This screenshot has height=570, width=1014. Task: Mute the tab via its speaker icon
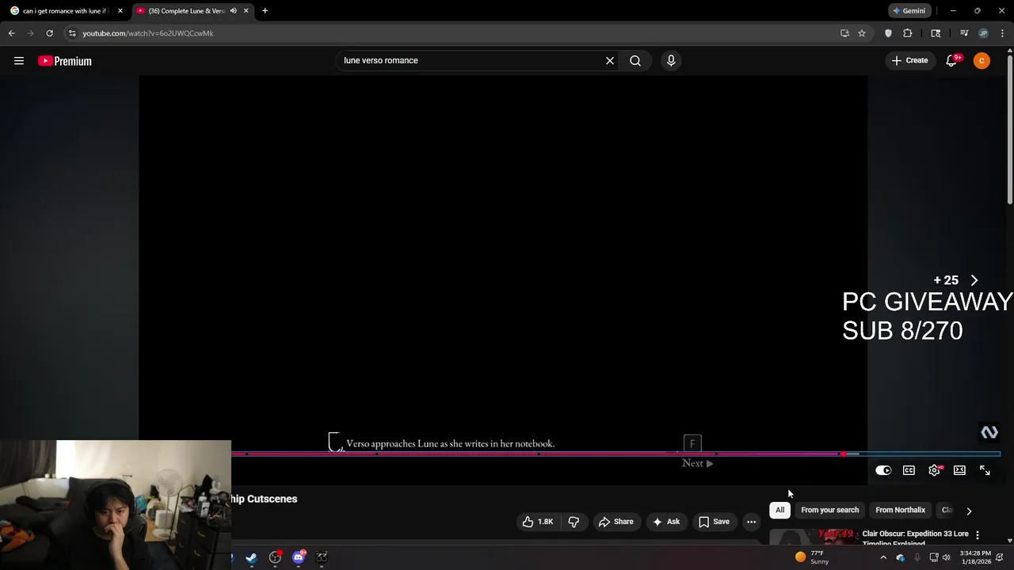pos(233,11)
